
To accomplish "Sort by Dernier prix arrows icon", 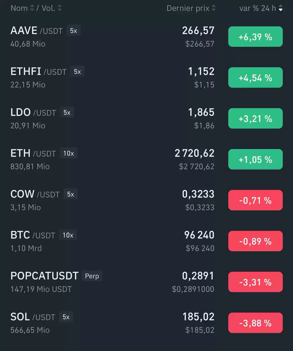I will pos(213,8).
